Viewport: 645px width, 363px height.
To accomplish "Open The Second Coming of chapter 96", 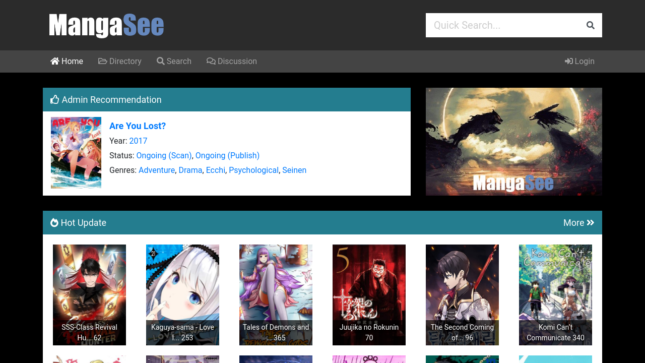I will [x=462, y=295].
